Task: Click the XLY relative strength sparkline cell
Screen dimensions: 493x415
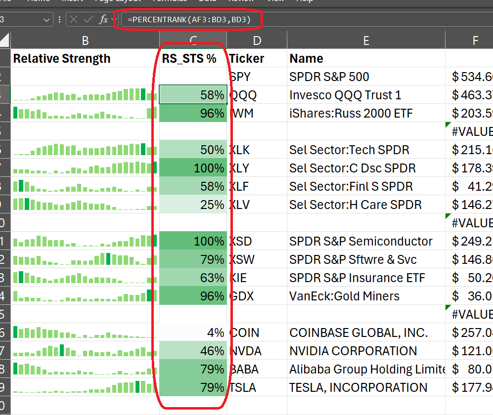Action: click(85, 168)
